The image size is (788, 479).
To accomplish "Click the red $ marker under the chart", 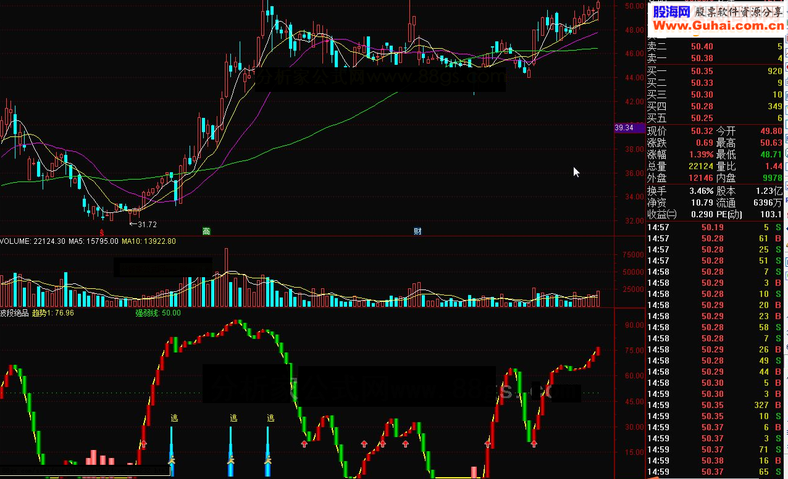I will click(x=101, y=232).
